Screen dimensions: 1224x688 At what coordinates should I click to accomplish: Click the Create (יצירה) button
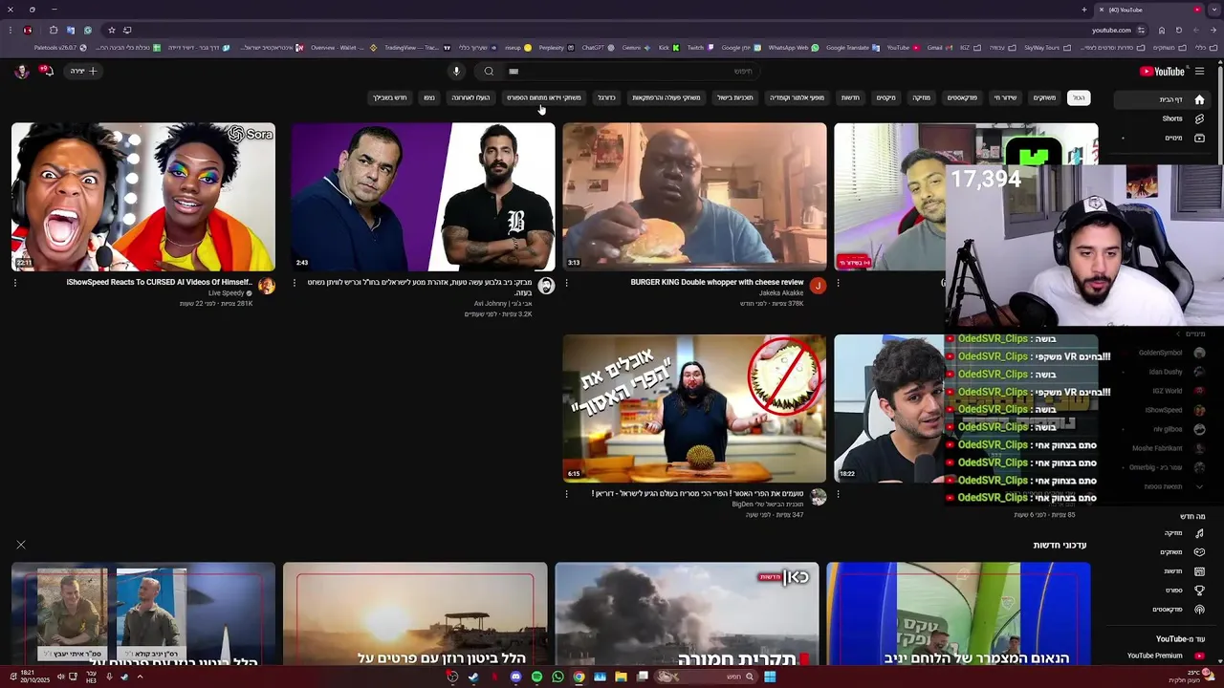tap(84, 71)
